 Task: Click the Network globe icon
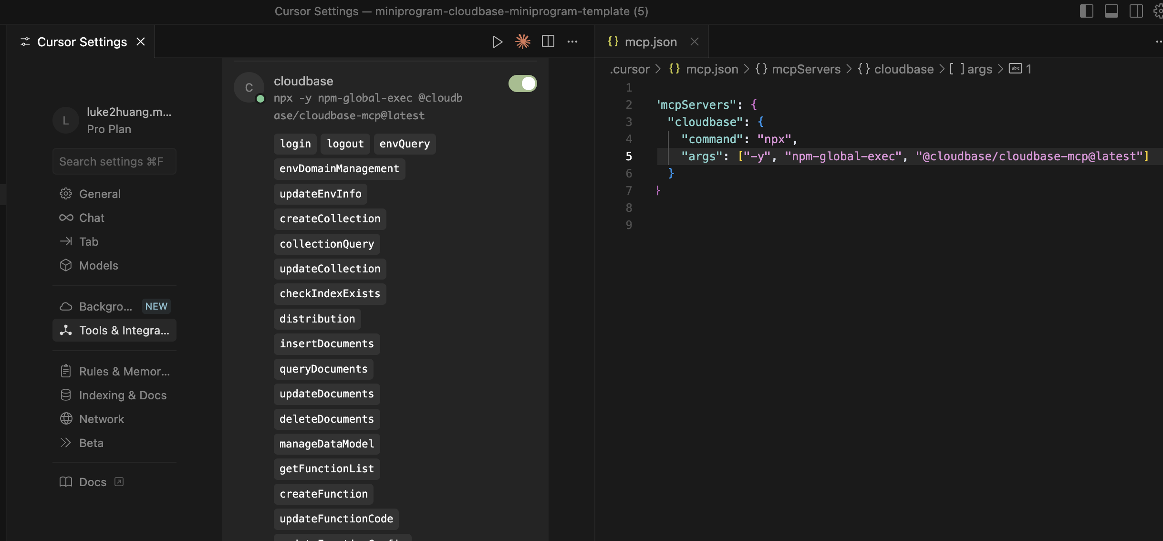click(x=66, y=419)
